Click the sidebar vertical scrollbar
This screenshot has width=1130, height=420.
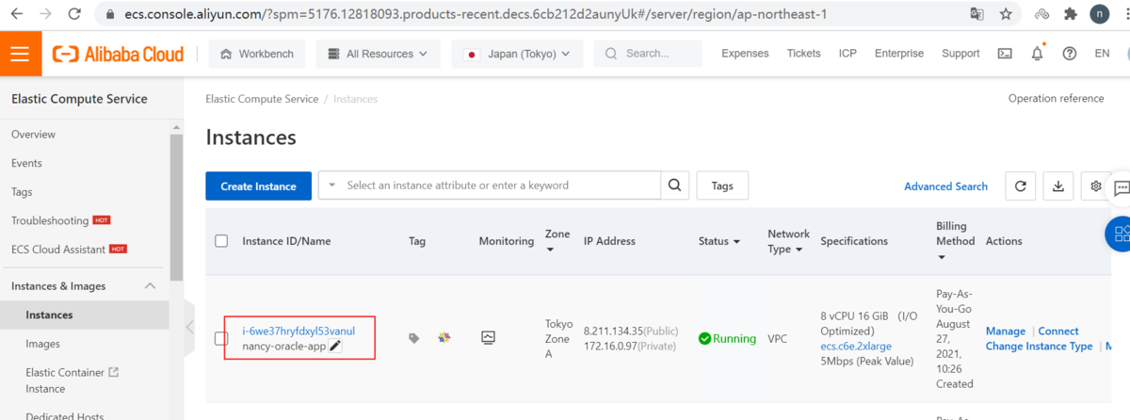coord(176,207)
